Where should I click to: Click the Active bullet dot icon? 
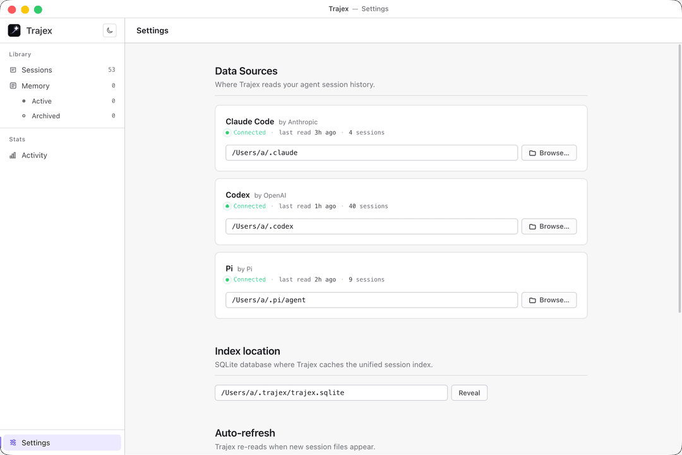click(24, 101)
